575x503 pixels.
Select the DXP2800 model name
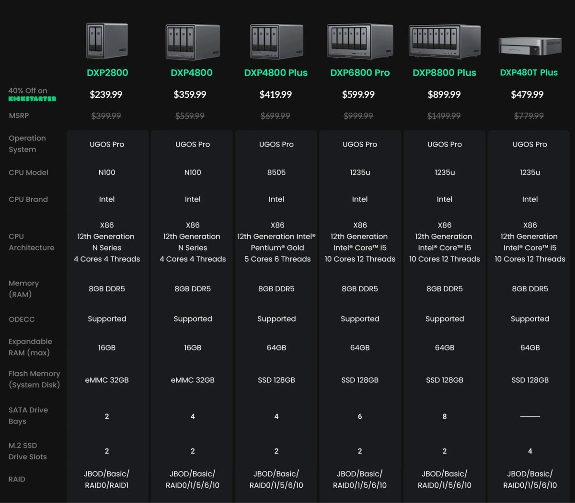pos(107,73)
